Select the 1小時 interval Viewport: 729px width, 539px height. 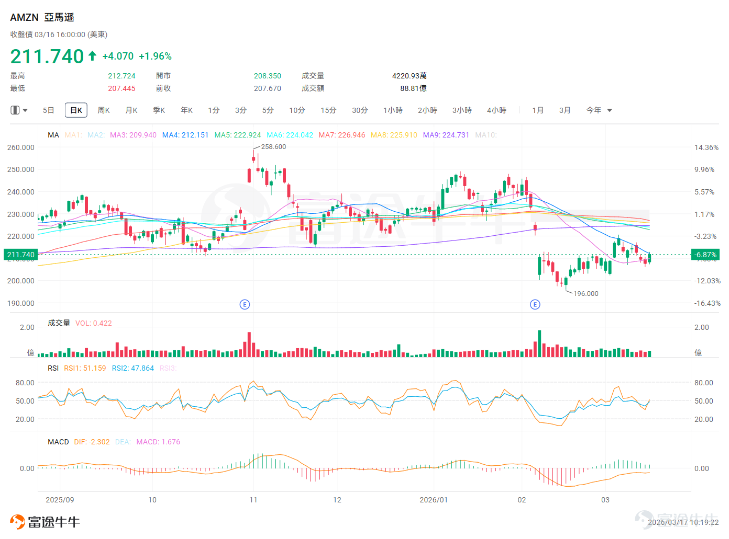coord(393,110)
